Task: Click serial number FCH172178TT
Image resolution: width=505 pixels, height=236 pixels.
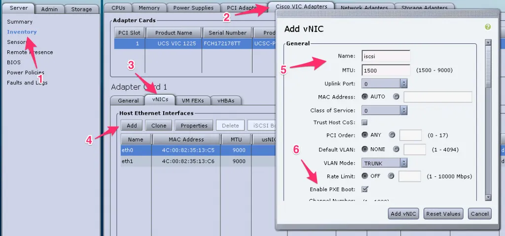Action: (x=222, y=43)
